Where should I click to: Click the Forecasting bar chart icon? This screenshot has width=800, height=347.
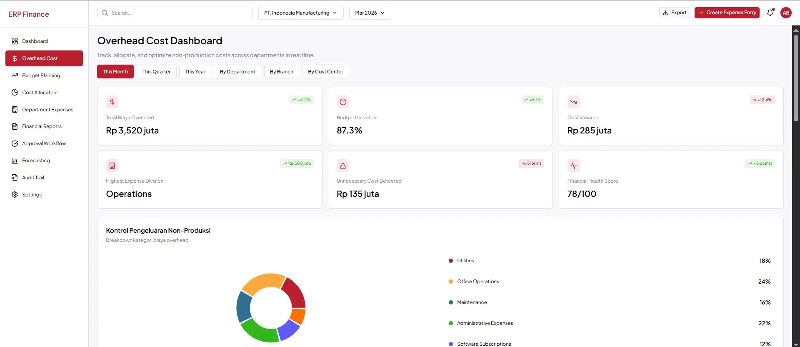(15, 161)
